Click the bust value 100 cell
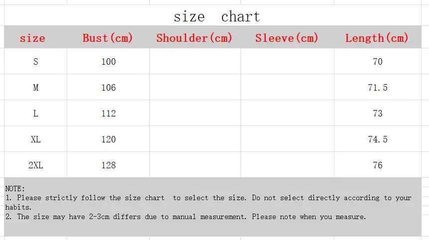 (108, 62)
